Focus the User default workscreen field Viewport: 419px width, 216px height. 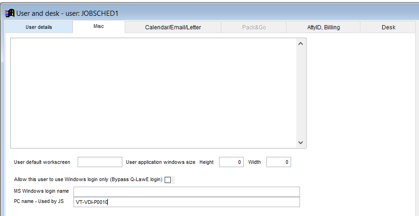pos(100,162)
